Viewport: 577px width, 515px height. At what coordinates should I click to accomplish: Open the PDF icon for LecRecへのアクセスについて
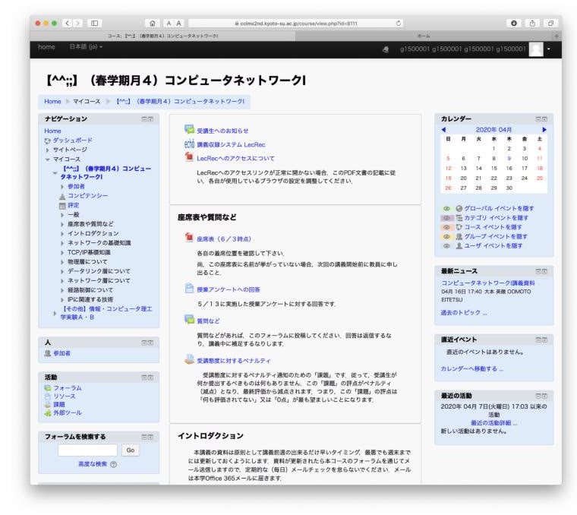(x=189, y=157)
